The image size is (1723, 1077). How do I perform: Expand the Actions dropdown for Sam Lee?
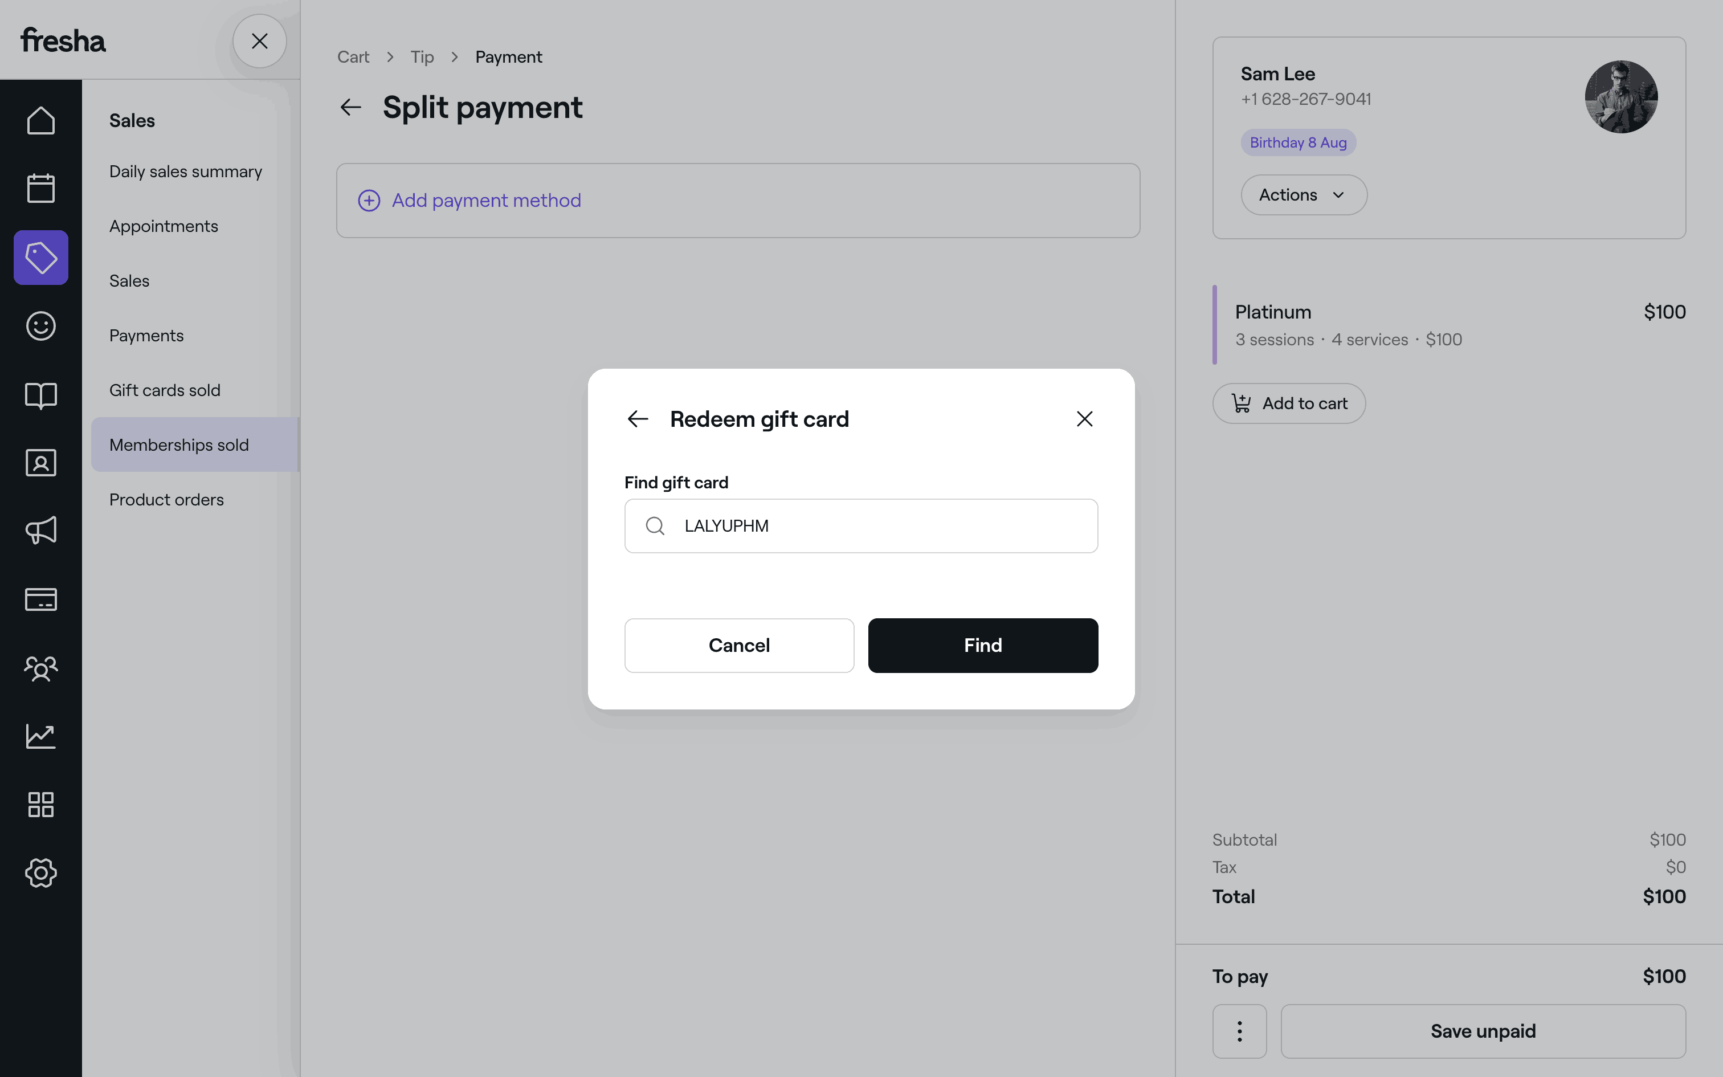pyautogui.click(x=1303, y=195)
